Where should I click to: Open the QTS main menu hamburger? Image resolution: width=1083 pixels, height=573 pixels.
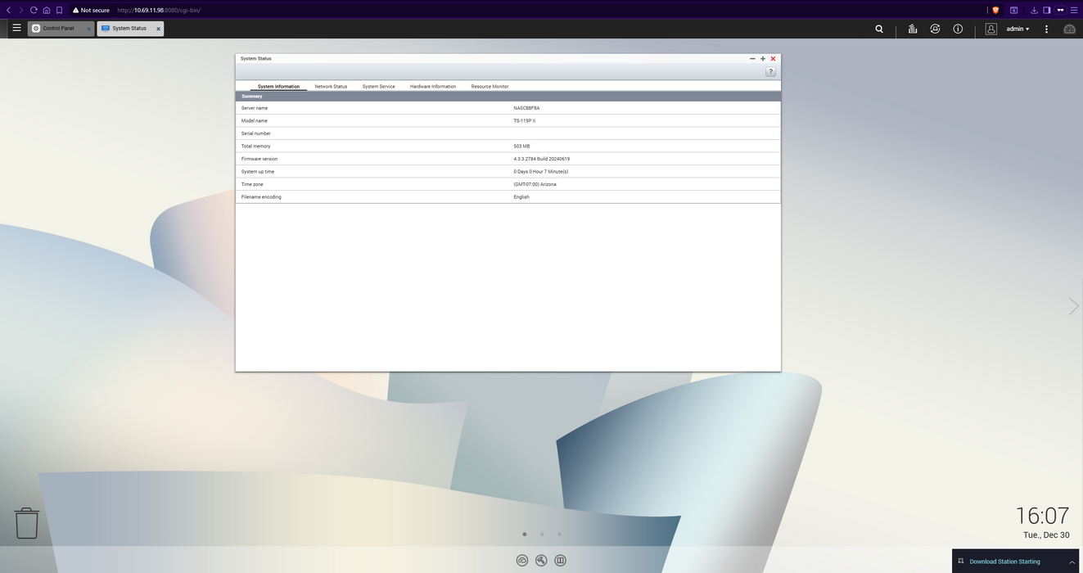[x=16, y=28]
